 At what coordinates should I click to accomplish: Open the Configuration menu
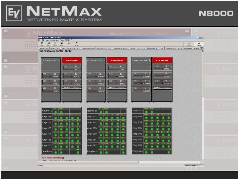click(x=55, y=40)
